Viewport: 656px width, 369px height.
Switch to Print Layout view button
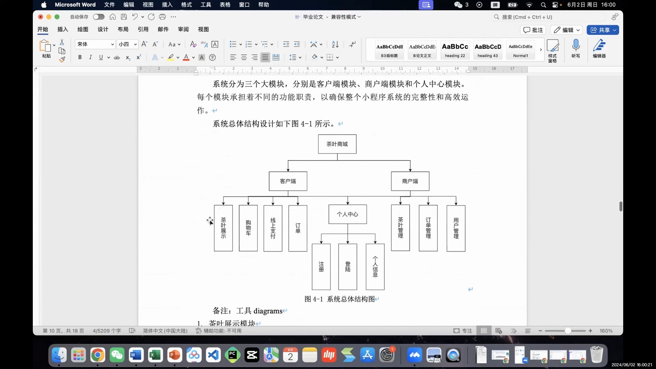[484, 331]
